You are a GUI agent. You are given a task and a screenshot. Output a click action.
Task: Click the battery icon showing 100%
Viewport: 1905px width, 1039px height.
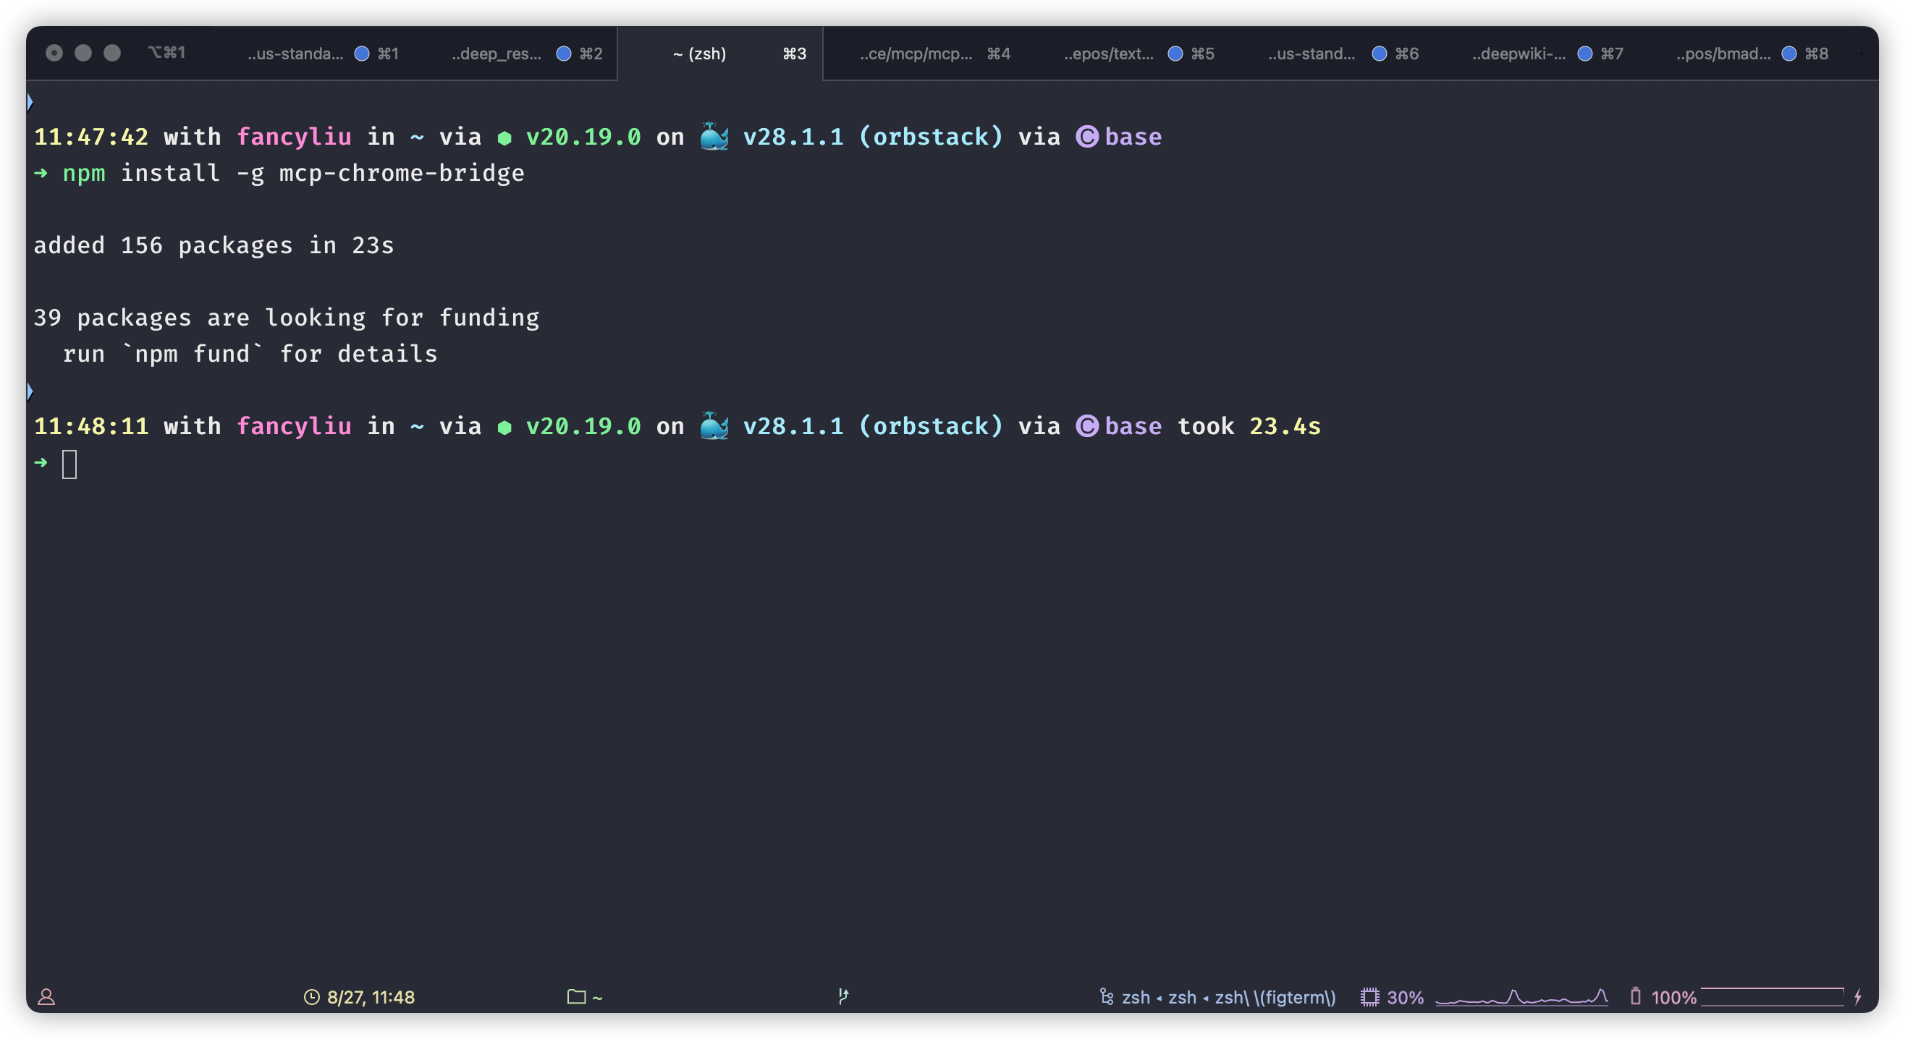click(x=1635, y=996)
